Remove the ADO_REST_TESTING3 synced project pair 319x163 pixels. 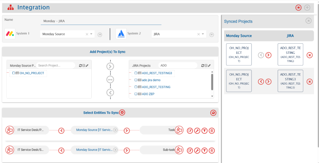tap(309, 81)
